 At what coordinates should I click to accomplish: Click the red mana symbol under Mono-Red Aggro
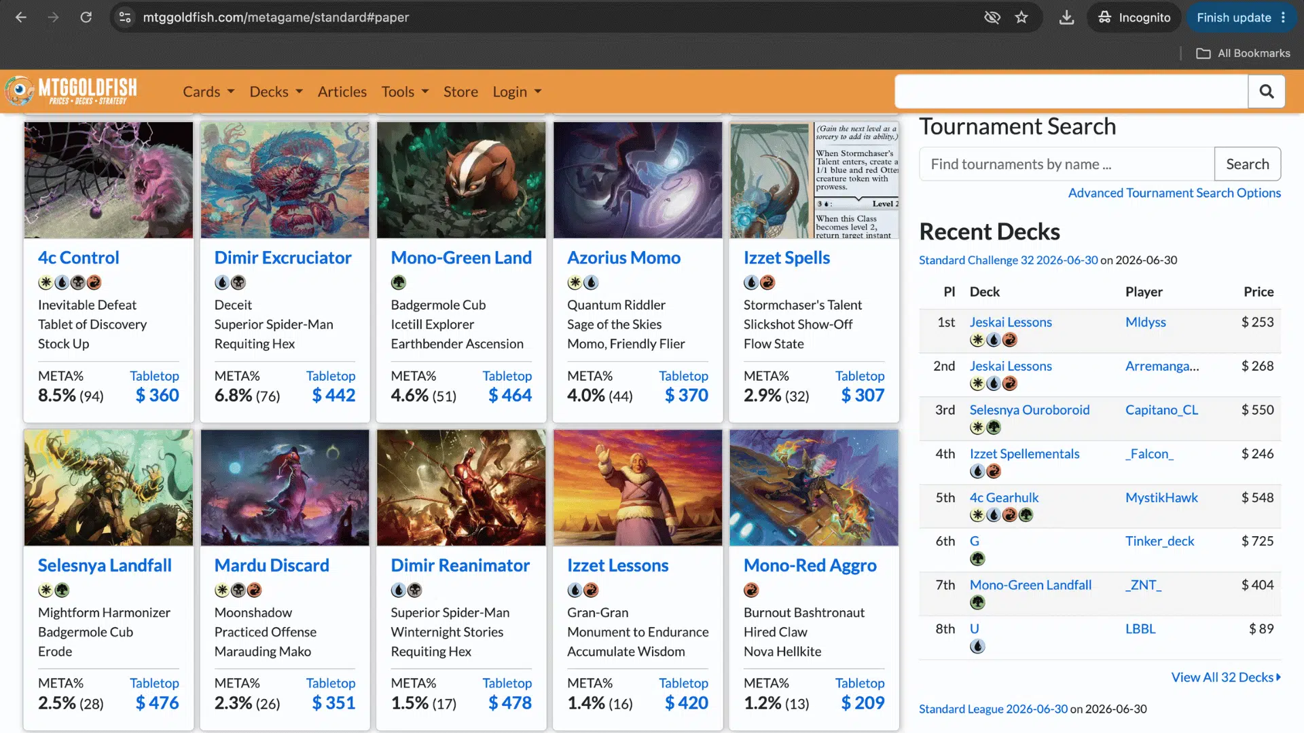(x=751, y=590)
